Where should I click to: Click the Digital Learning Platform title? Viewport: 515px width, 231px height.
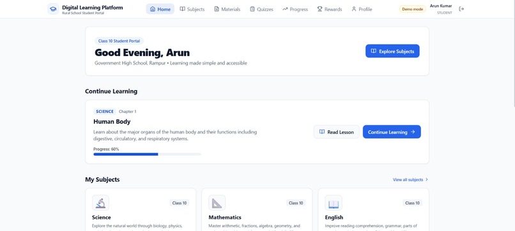[93, 7]
